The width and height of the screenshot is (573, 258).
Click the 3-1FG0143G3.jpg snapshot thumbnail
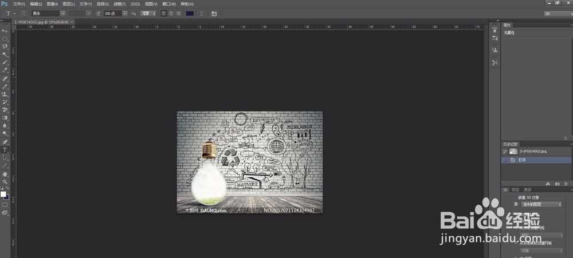point(513,151)
